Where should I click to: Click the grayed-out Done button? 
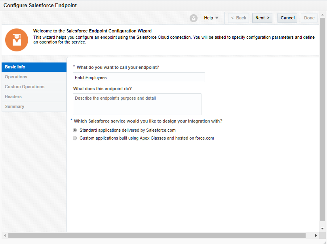click(309, 18)
